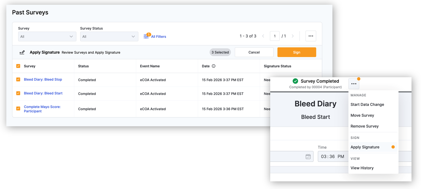
Task: Click the Apply Signature pen icon
Action: click(22, 52)
